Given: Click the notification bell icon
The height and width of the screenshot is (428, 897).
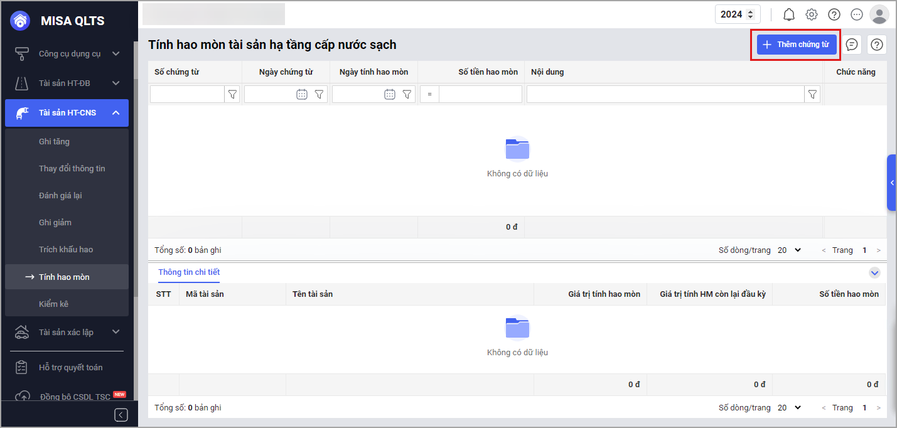Looking at the screenshot, I should tap(789, 14).
